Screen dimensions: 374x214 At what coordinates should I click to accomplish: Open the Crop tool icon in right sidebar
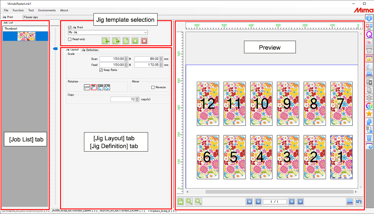[x=369, y=42]
